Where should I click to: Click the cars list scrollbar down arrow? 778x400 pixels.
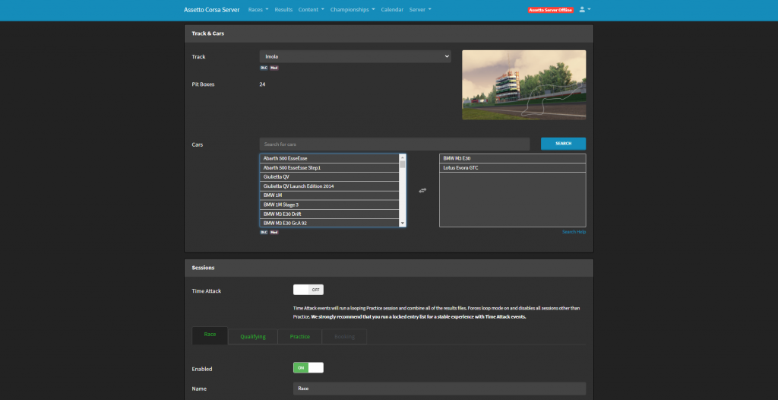pyautogui.click(x=403, y=224)
